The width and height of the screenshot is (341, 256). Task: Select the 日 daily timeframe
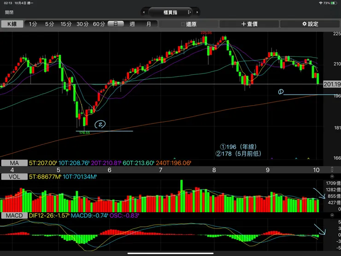click(x=116, y=24)
